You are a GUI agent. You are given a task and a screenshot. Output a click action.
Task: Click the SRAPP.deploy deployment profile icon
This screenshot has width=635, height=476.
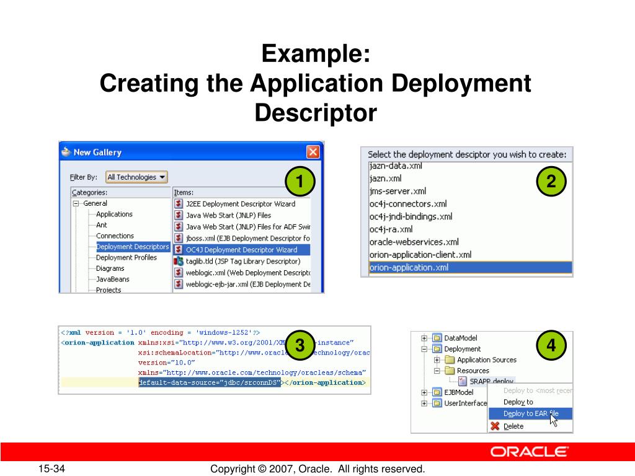pos(462,379)
